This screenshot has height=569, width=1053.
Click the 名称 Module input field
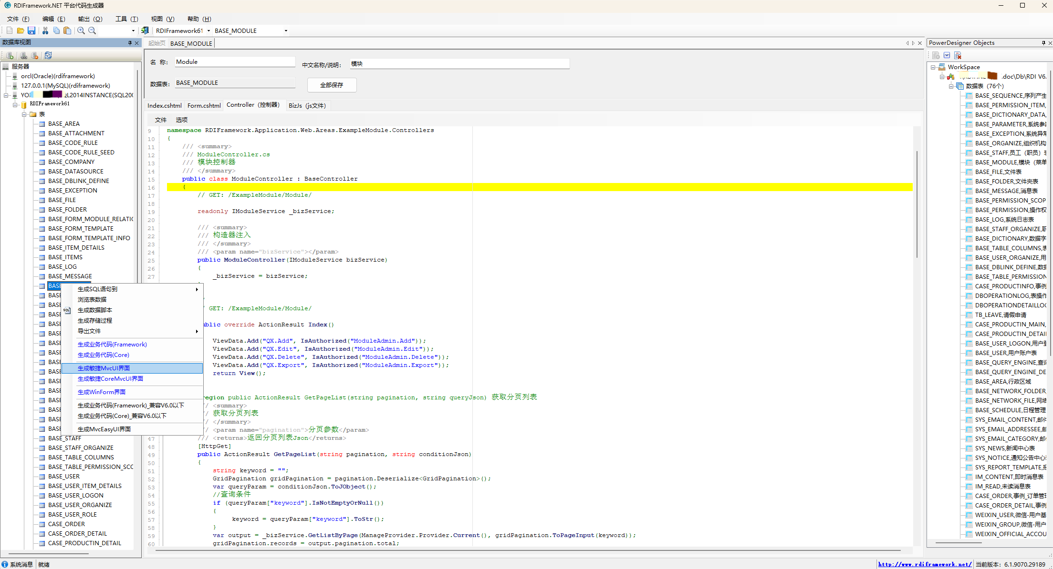tap(234, 62)
